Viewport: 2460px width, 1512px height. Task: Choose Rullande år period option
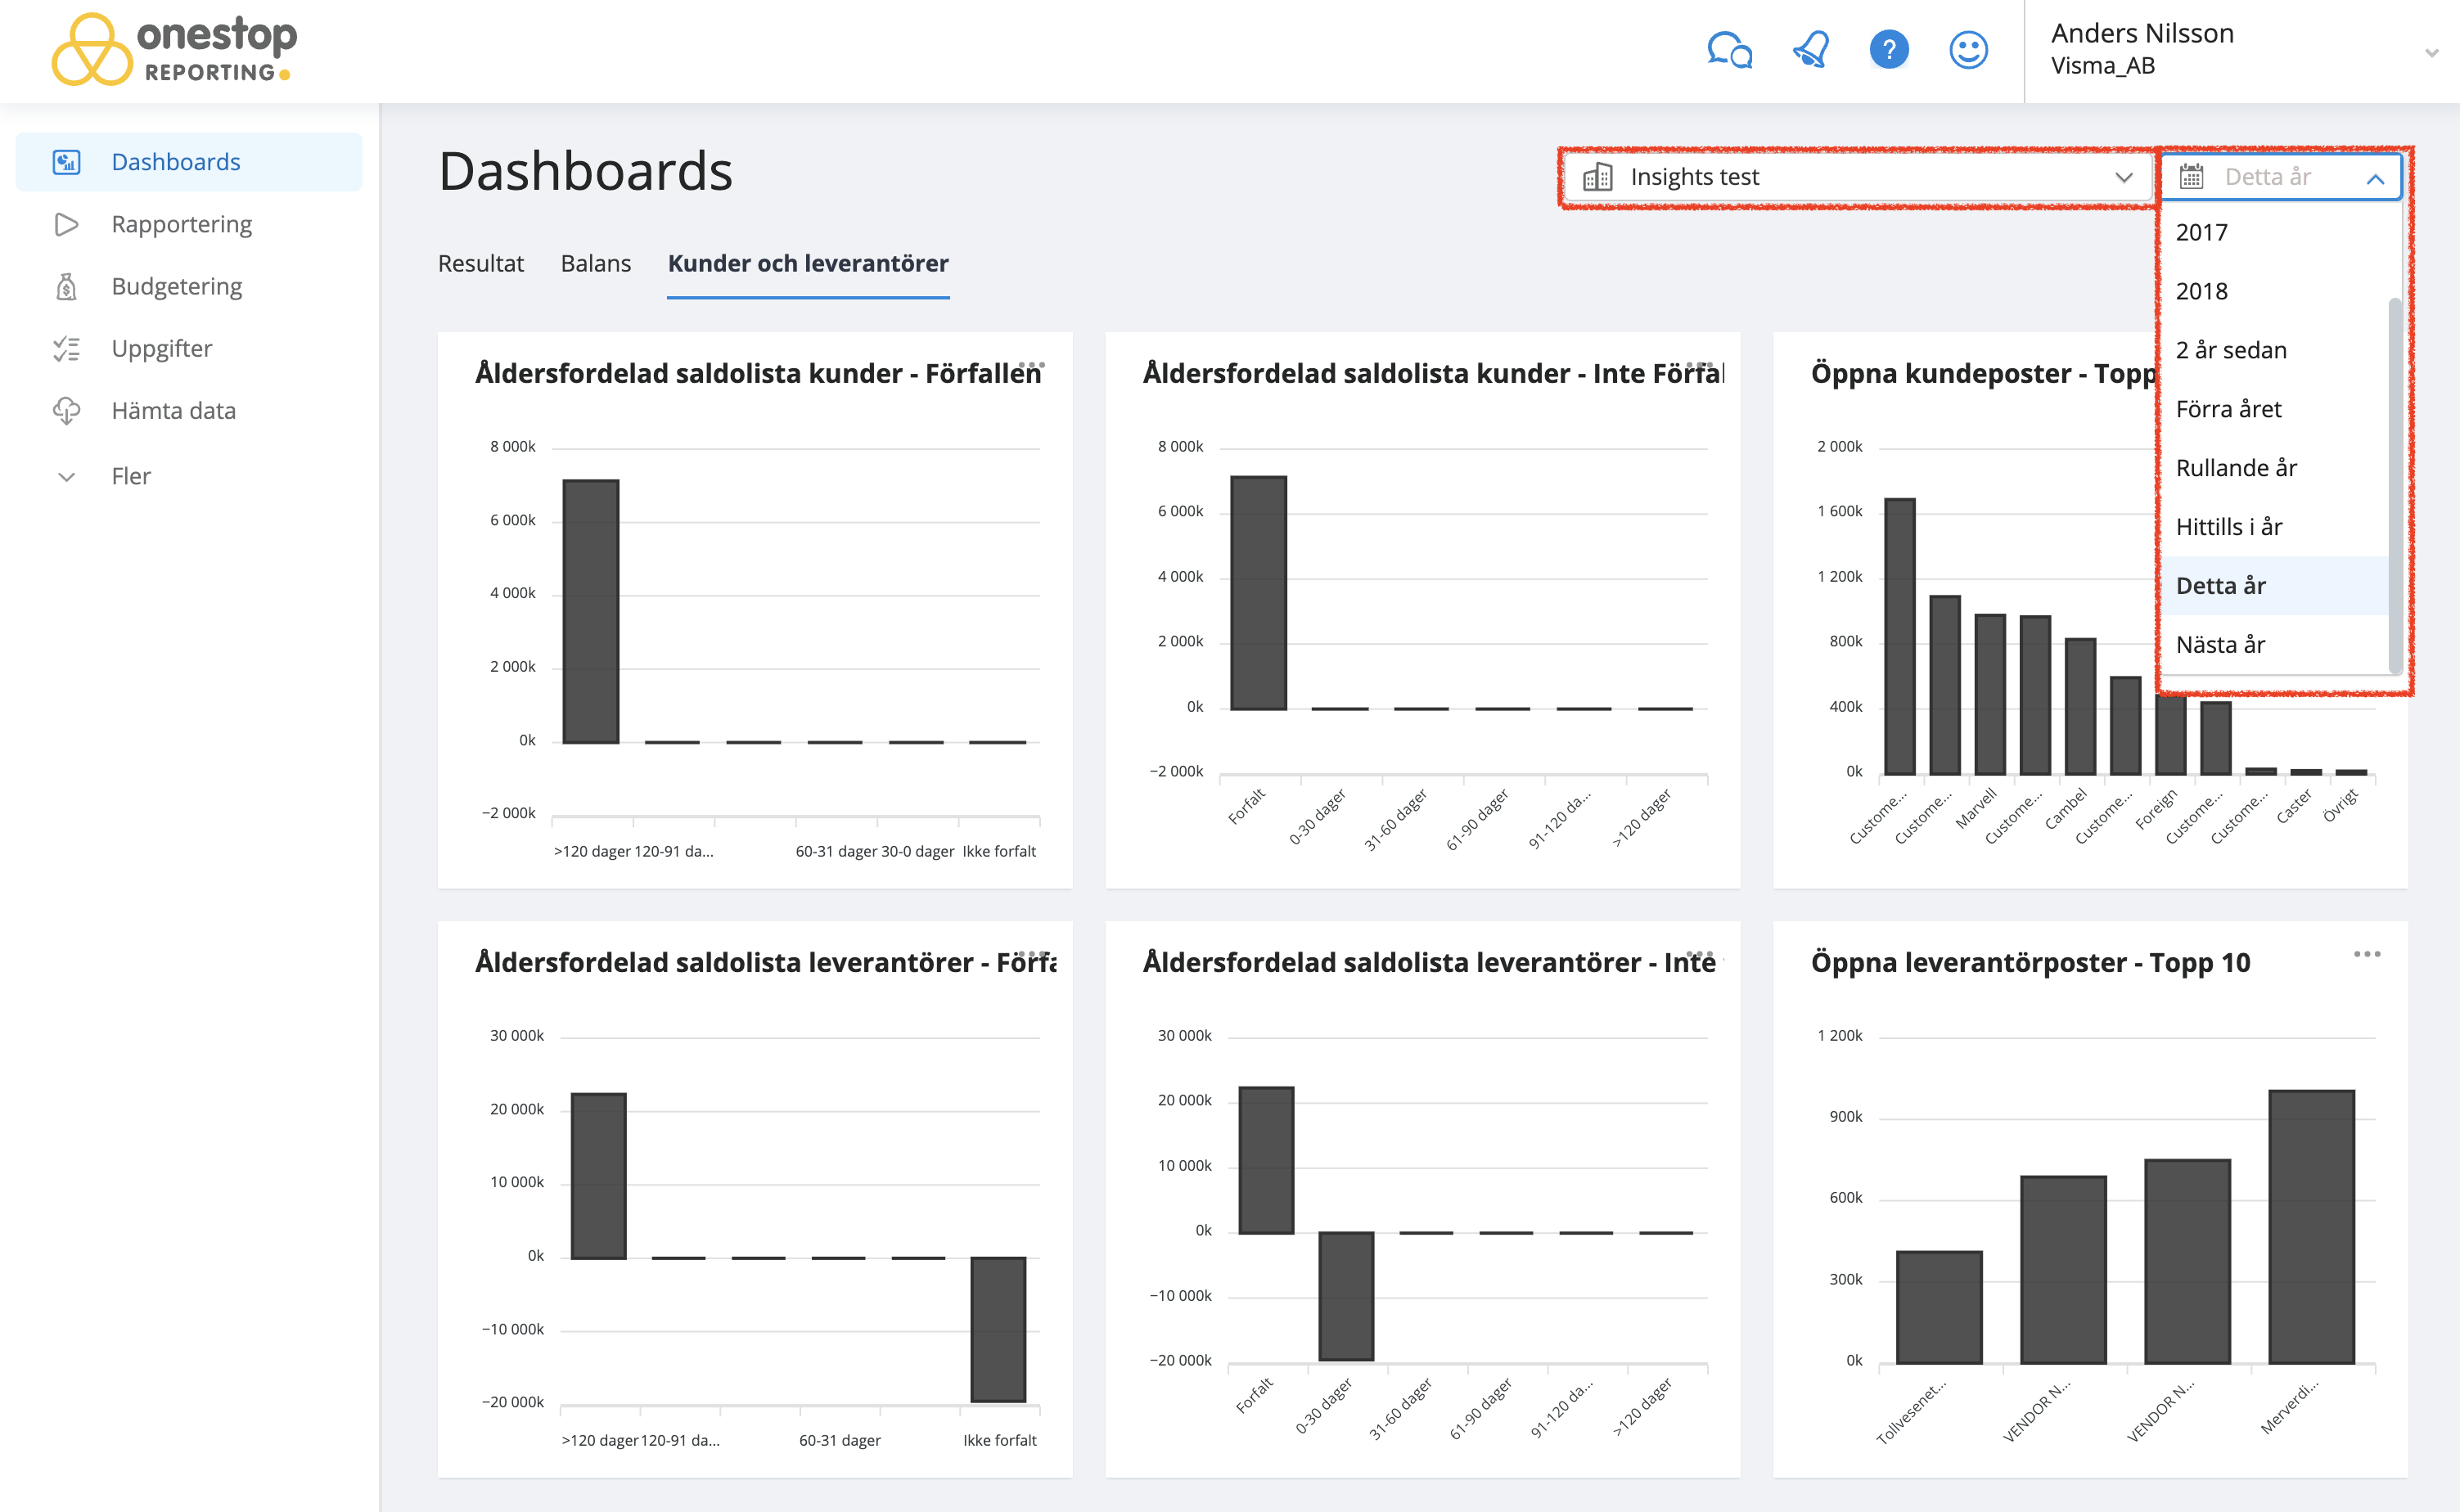(x=2236, y=468)
